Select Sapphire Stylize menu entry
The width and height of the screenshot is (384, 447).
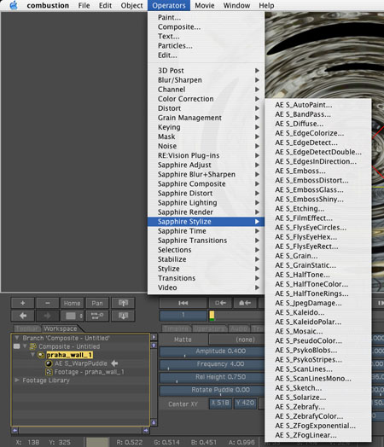coord(206,222)
